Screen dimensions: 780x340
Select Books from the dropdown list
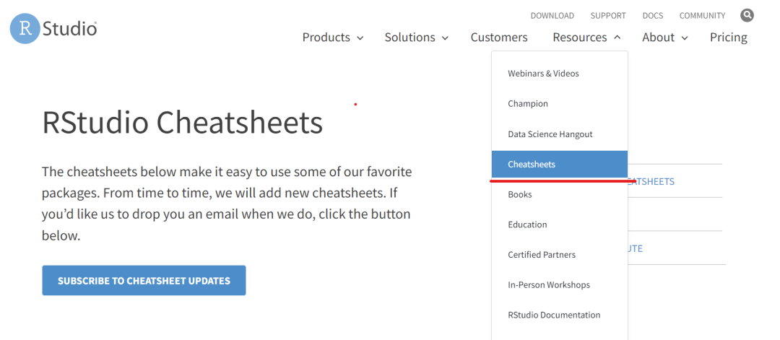(520, 195)
